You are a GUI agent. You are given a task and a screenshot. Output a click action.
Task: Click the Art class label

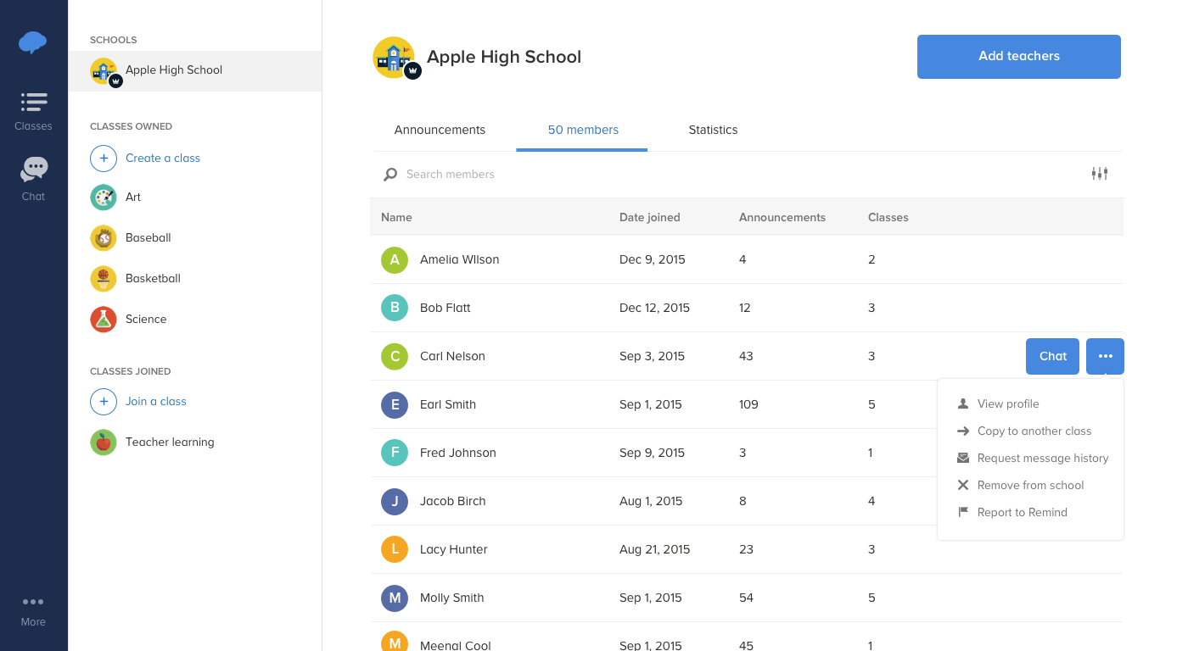(133, 197)
